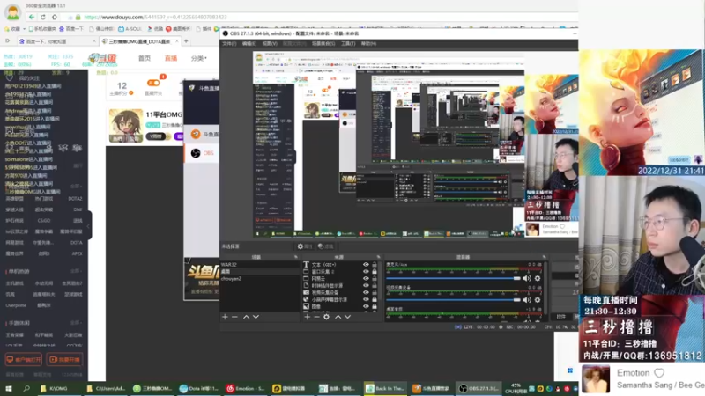Viewport: 705px width, 396px height.
Task: Select the OBS entry in overlay list
Action: pos(202,153)
